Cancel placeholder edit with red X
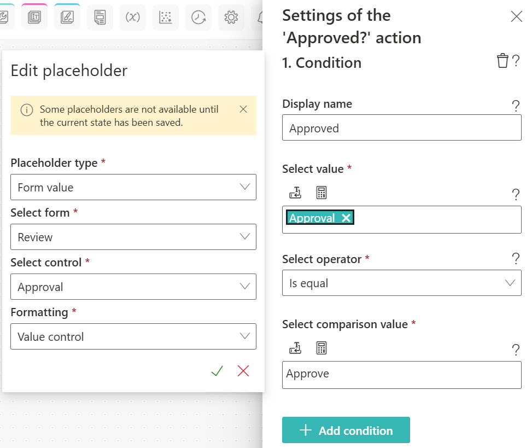 [x=243, y=371]
